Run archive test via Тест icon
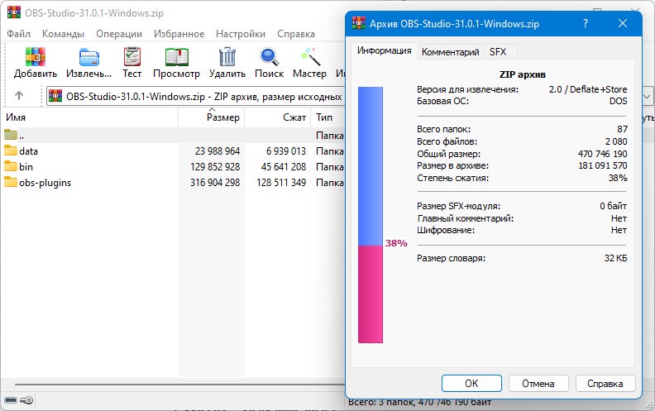 click(132, 57)
